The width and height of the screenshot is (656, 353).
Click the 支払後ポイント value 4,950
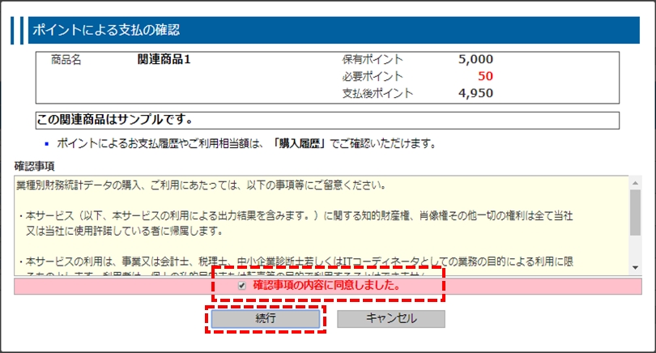tap(475, 93)
